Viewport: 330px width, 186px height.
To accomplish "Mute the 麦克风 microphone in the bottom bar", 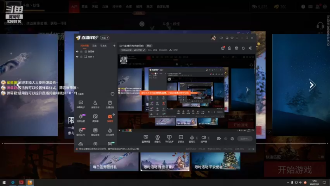I will (x=192, y=139).
